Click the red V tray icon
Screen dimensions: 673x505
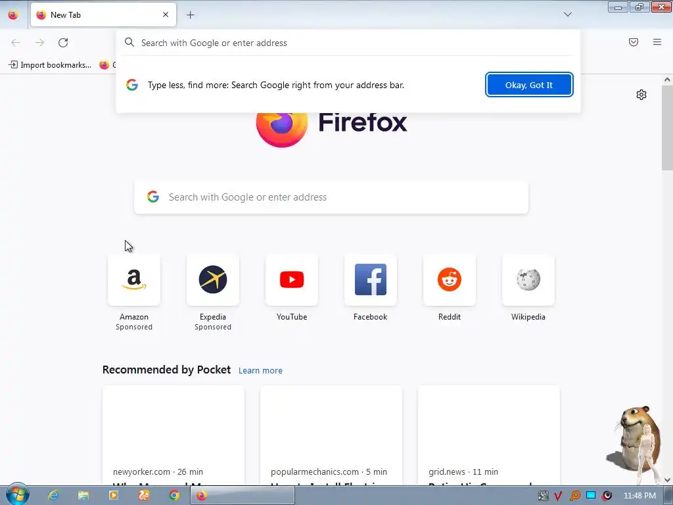click(x=558, y=496)
